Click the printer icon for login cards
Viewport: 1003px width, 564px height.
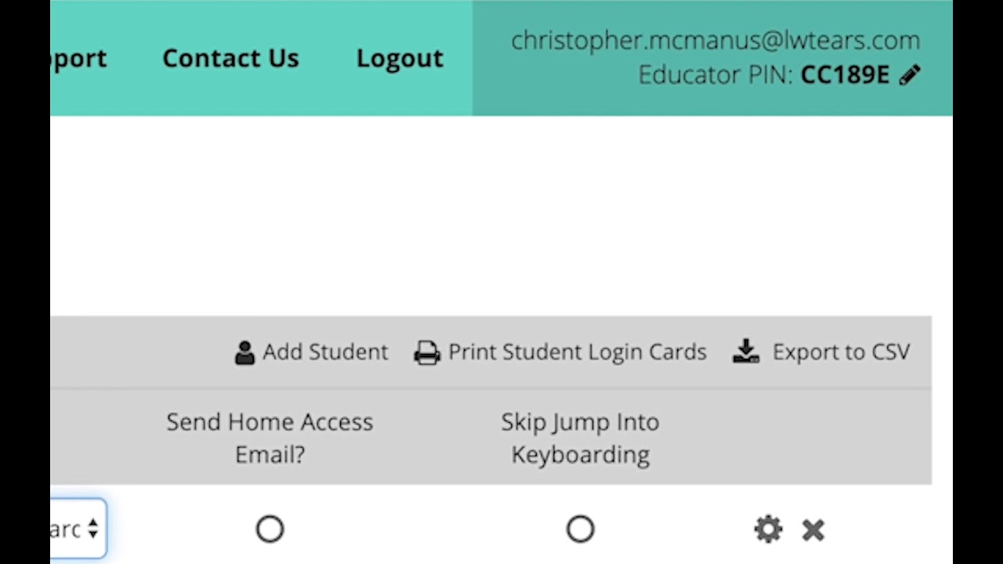427,352
